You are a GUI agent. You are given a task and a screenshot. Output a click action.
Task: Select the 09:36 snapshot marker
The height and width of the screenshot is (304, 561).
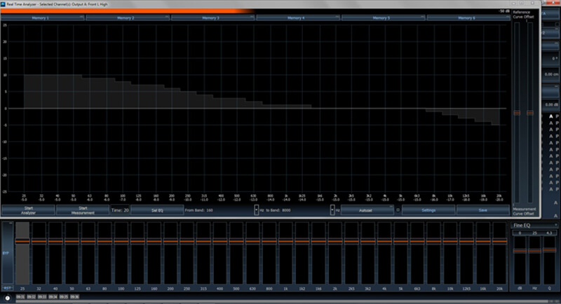click(74, 297)
